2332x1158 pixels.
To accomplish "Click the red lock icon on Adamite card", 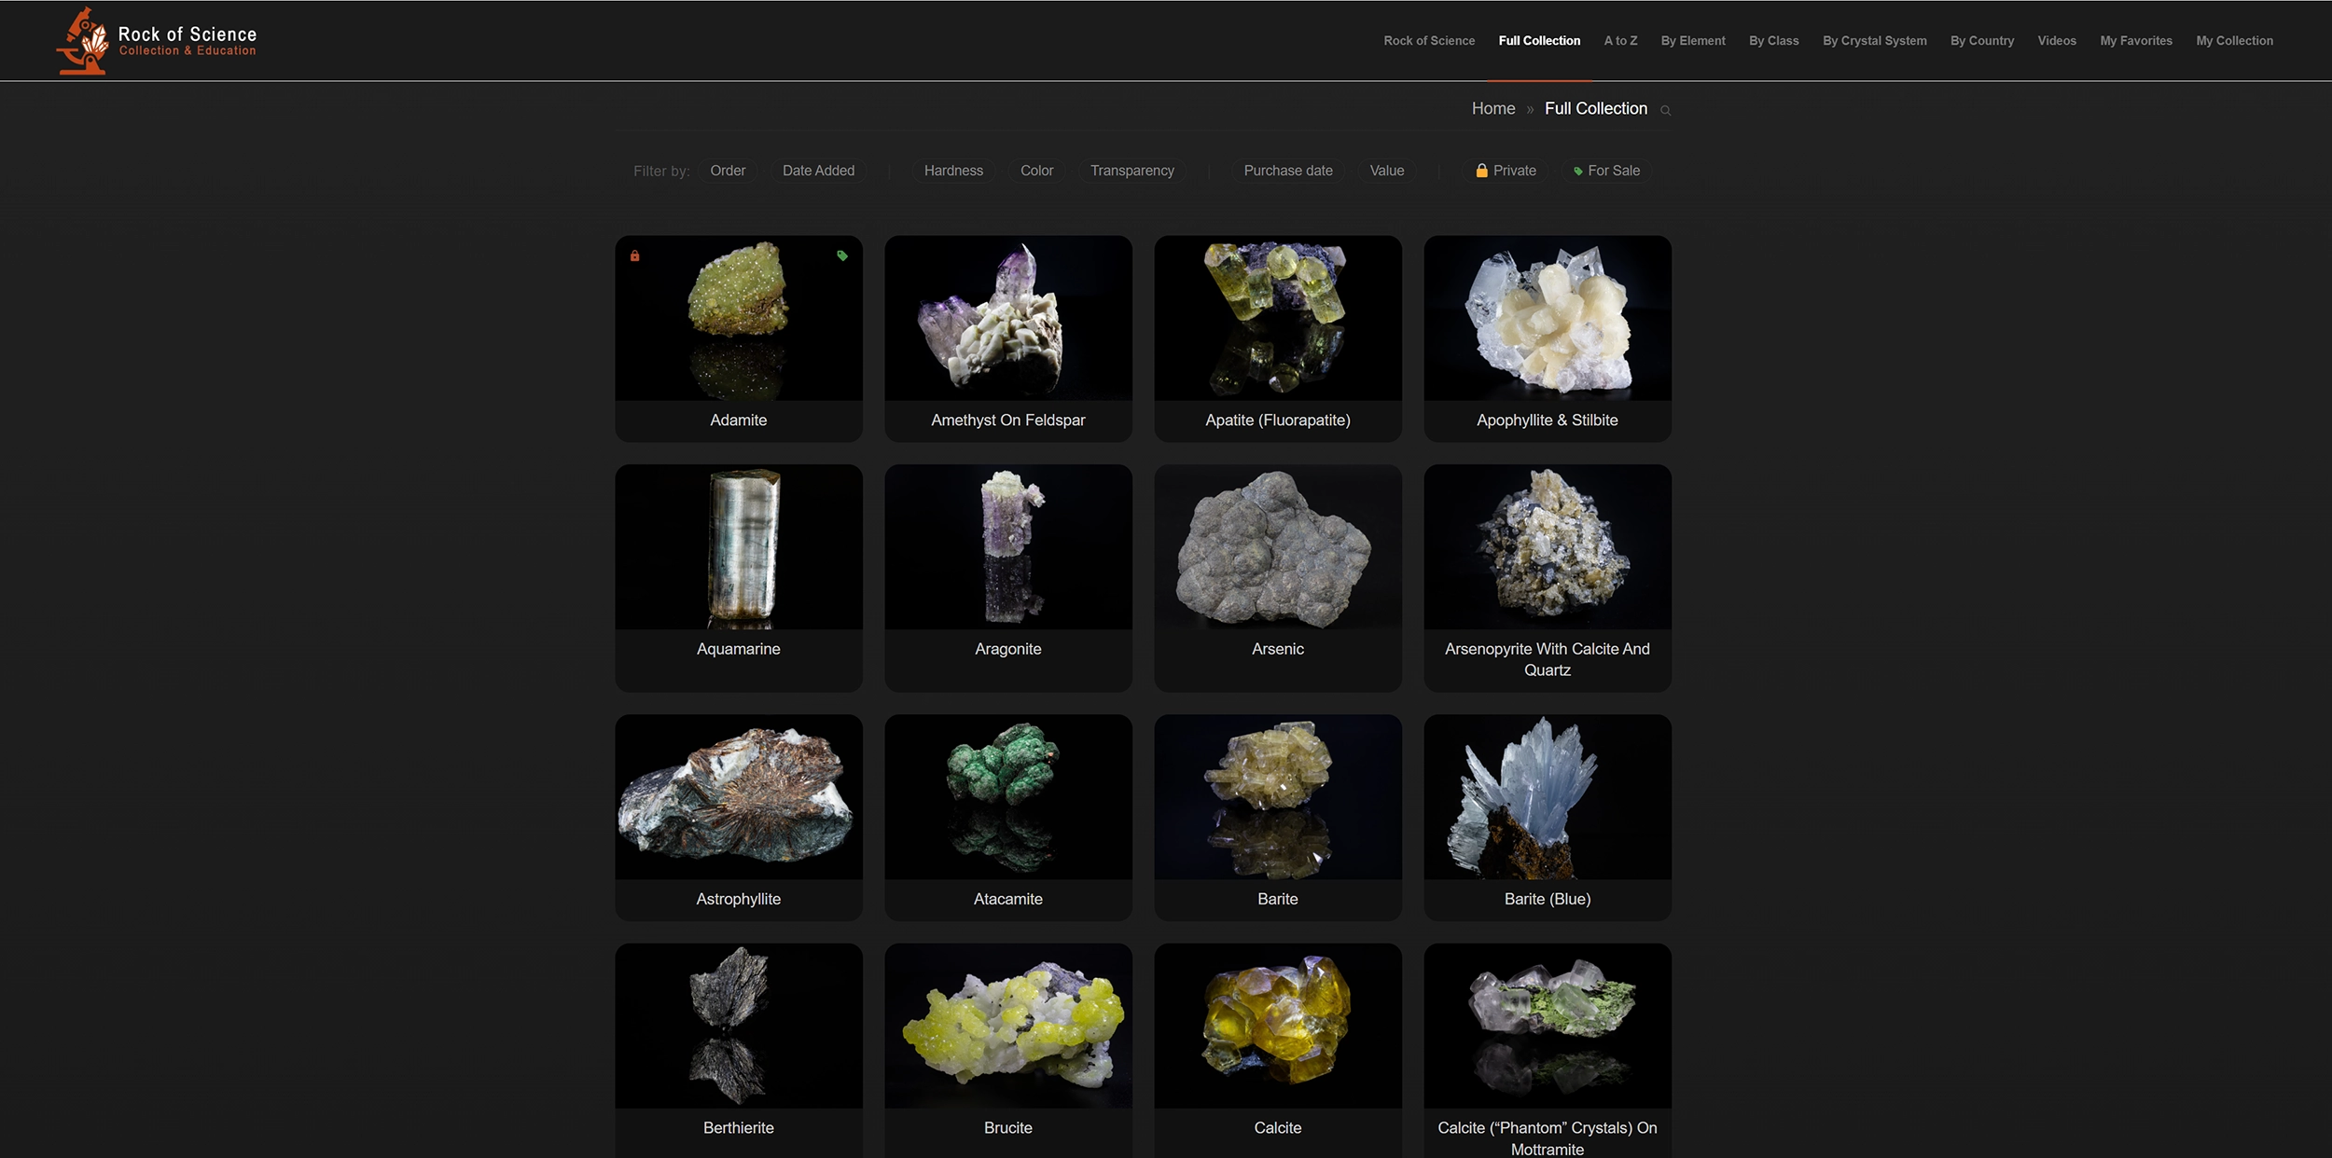I will pos(634,255).
